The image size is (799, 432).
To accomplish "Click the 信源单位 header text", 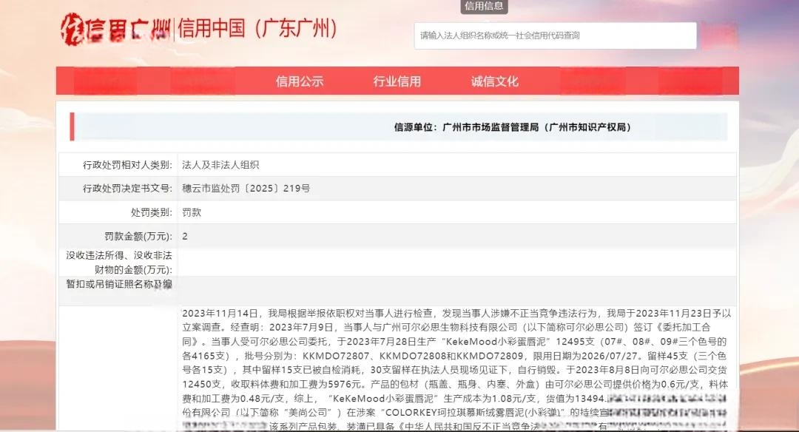I will pyautogui.click(x=513, y=127).
